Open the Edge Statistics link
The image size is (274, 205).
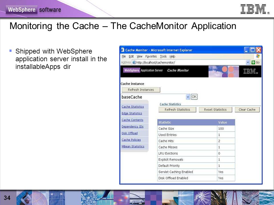click(x=132, y=113)
